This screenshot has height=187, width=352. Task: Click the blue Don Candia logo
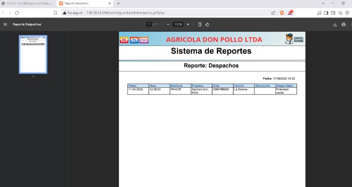click(x=134, y=40)
